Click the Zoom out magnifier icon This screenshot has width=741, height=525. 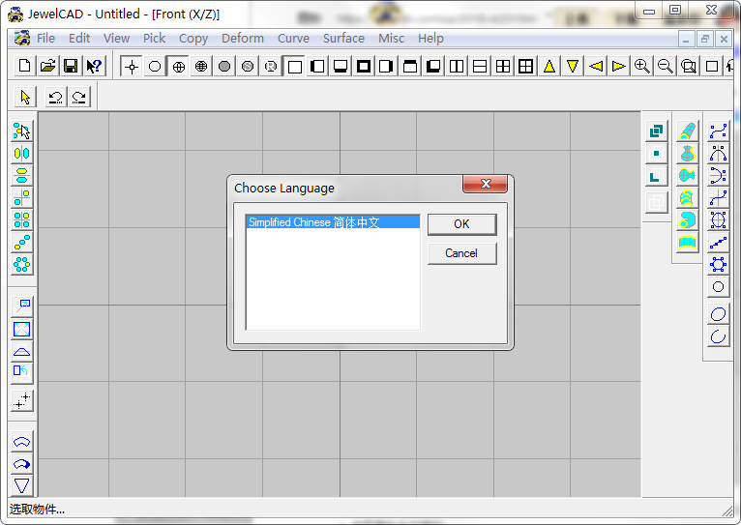pyautogui.click(x=665, y=67)
